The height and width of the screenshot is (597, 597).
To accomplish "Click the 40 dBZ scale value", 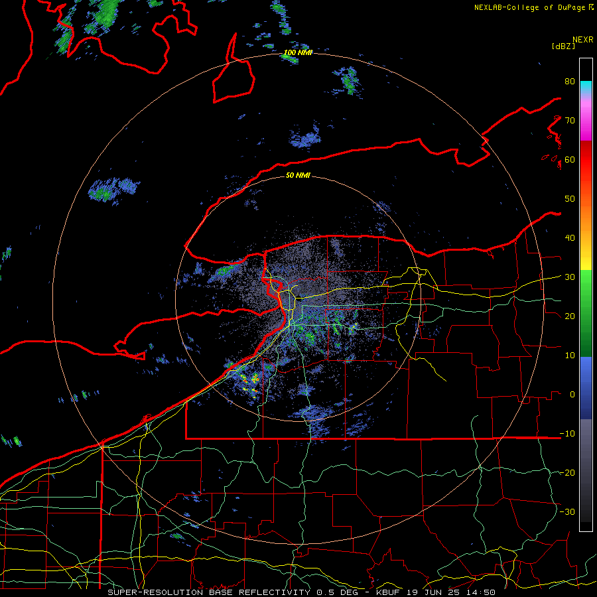I will 570,238.
